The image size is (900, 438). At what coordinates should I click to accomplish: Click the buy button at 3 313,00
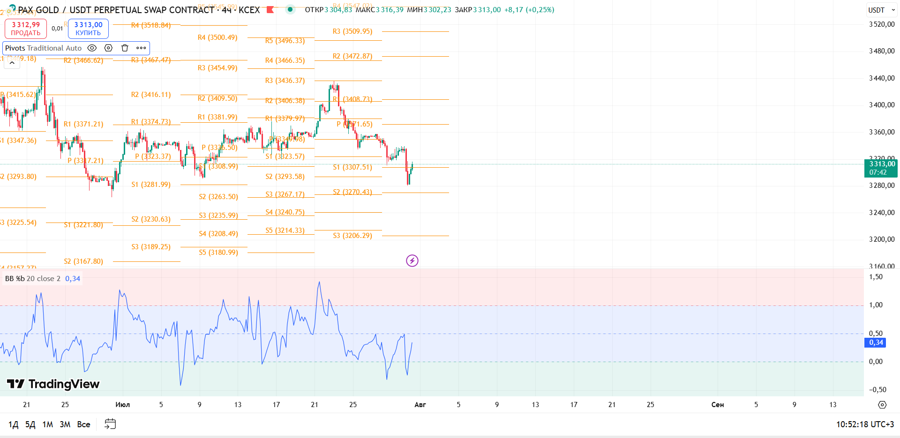(x=88, y=29)
